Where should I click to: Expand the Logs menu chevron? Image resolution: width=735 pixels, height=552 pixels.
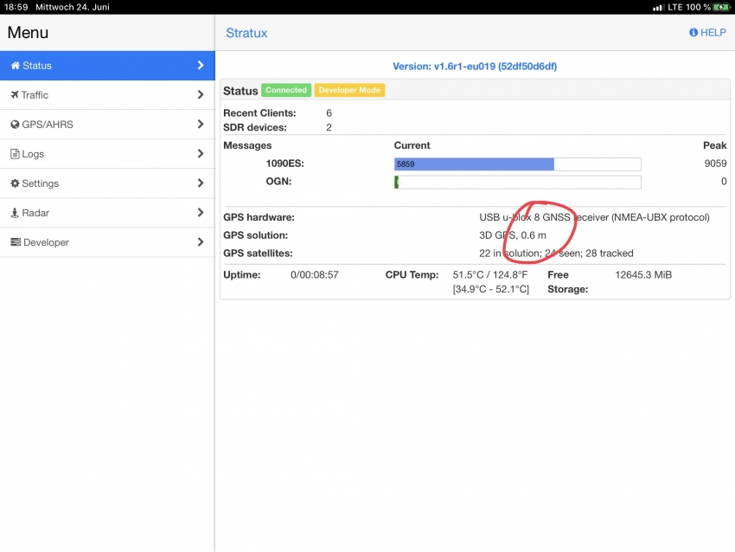coord(201,154)
